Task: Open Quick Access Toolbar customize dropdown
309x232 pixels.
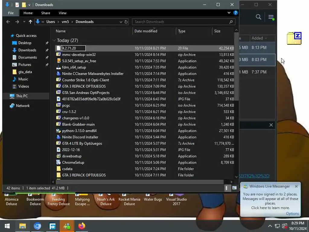Action: (x=29, y=5)
